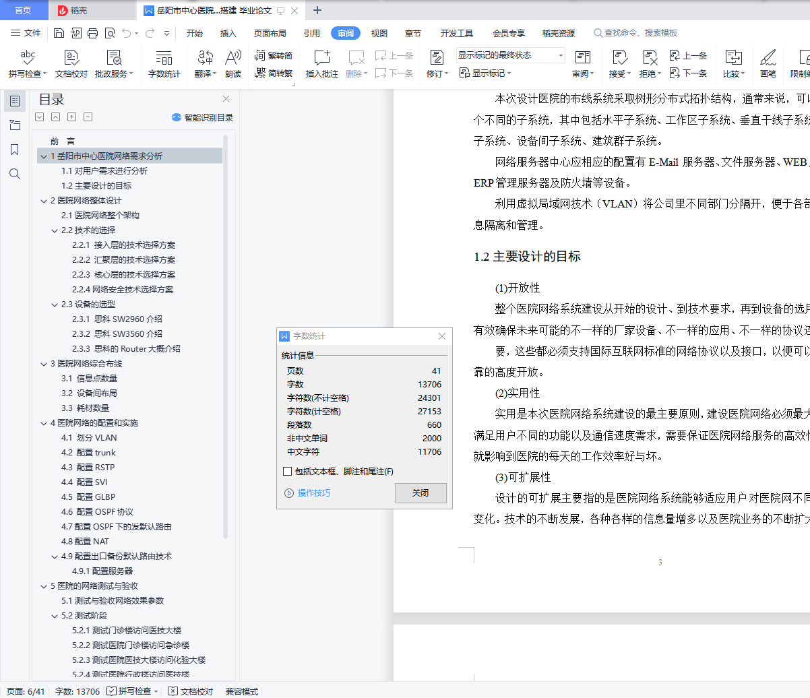This screenshot has width=810, height=698.
Task: Open the 文件 menu
Action: (26, 33)
